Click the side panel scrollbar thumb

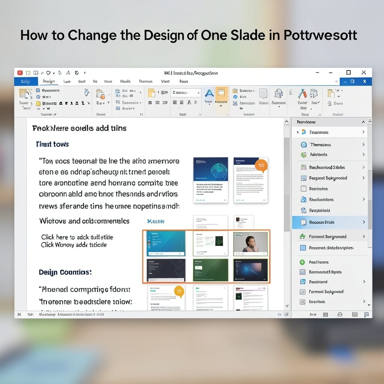tap(369, 209)
